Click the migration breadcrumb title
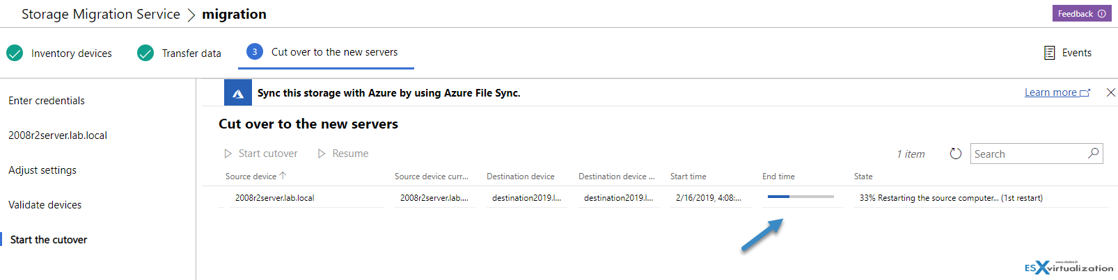1118x280 pixels. (234, 14)
